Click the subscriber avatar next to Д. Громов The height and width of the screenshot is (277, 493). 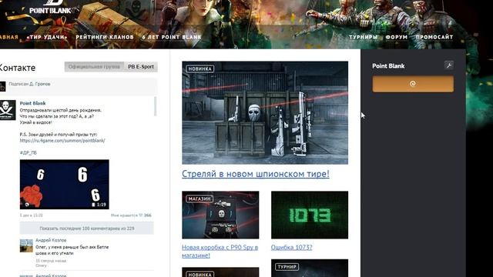click(2, 86)
